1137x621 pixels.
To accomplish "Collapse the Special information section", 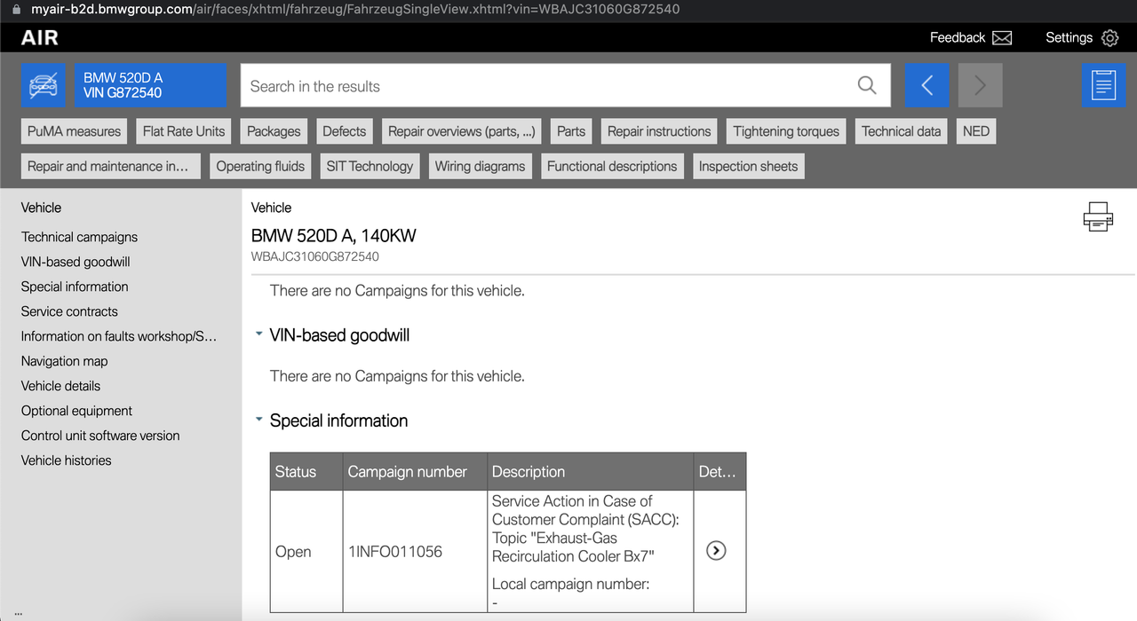I will [258, 421].
